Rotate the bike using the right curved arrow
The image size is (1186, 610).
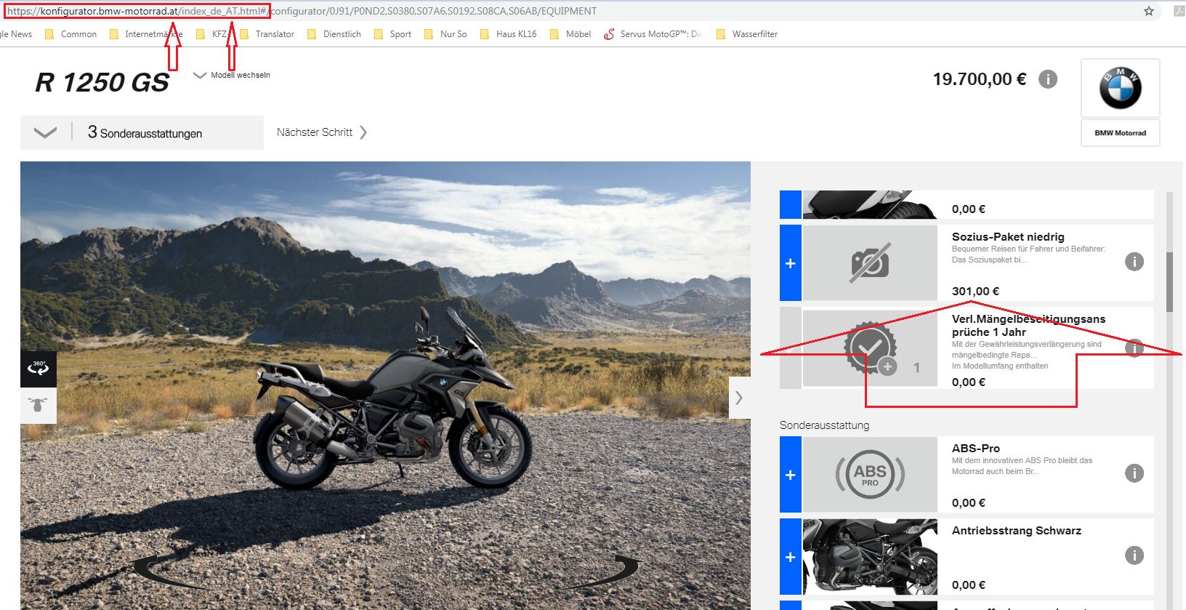pyautogui.click(x=602, y=571)
